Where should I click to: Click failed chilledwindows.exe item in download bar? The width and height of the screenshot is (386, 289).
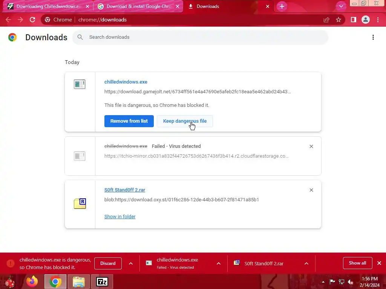point(177,263)
